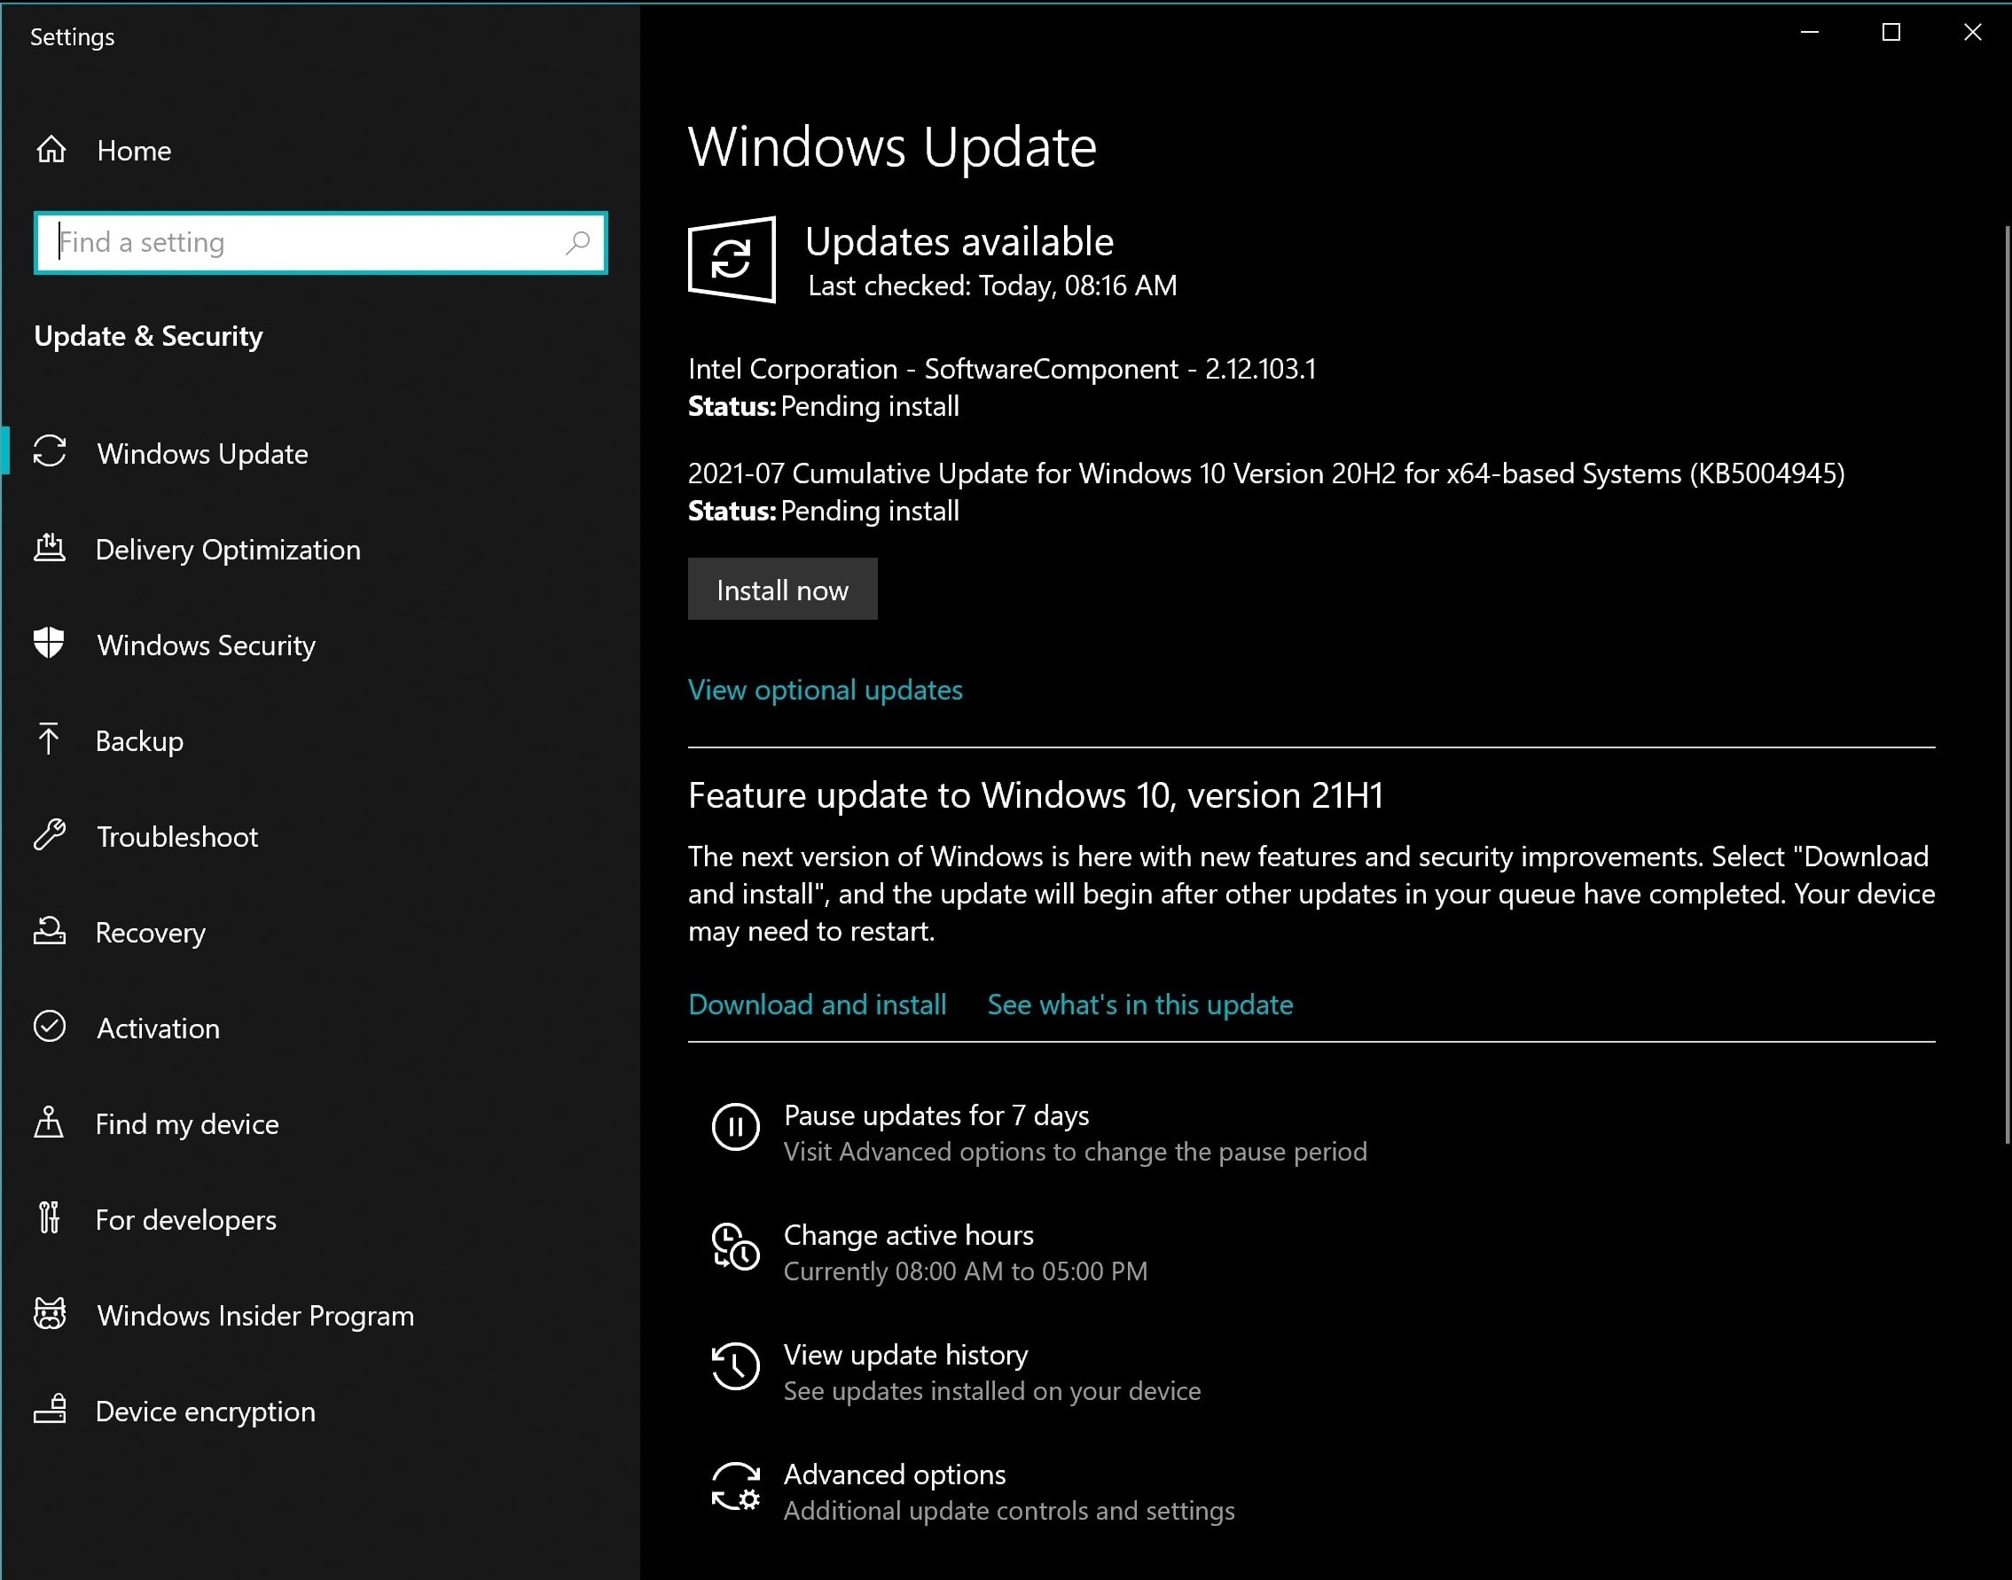Click the Delivery Optimization sidebar icon

tap(49, 549)
